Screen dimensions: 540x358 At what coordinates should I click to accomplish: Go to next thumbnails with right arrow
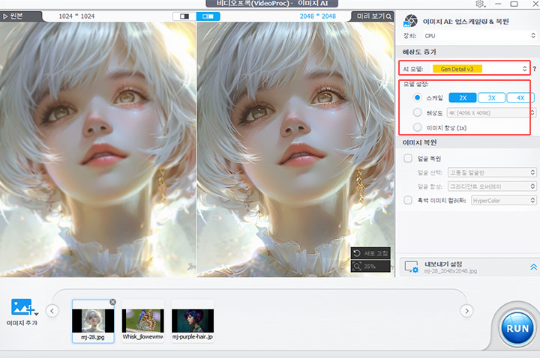pyautogui.click(x=466, y=312)
